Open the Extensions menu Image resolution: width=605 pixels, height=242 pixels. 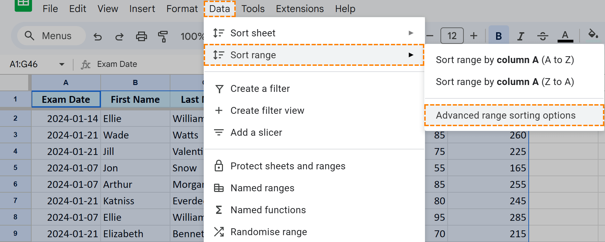tap(300, 9)
